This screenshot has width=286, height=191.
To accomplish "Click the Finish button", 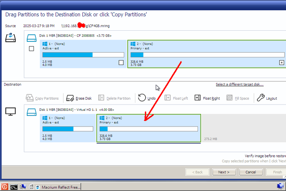I will (276, 172).
